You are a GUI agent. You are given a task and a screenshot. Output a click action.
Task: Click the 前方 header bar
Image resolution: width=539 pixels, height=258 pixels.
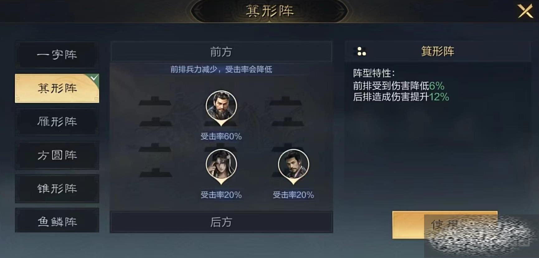221,52
